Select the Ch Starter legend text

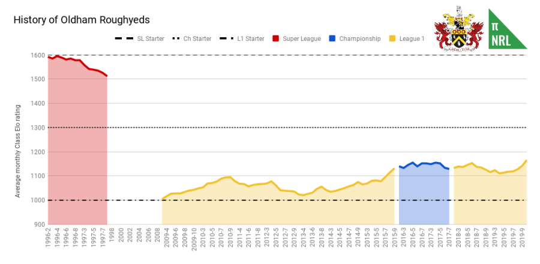[198, 38]
